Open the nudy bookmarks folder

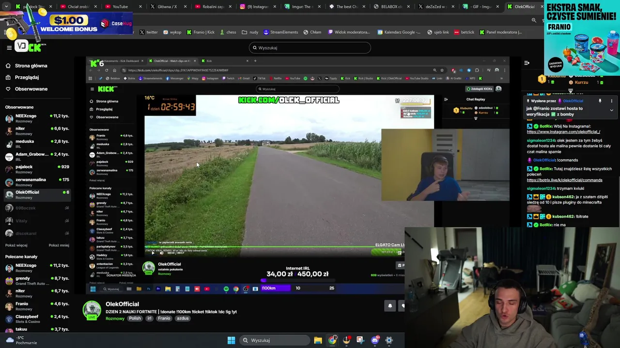click(x=250, y=32)
